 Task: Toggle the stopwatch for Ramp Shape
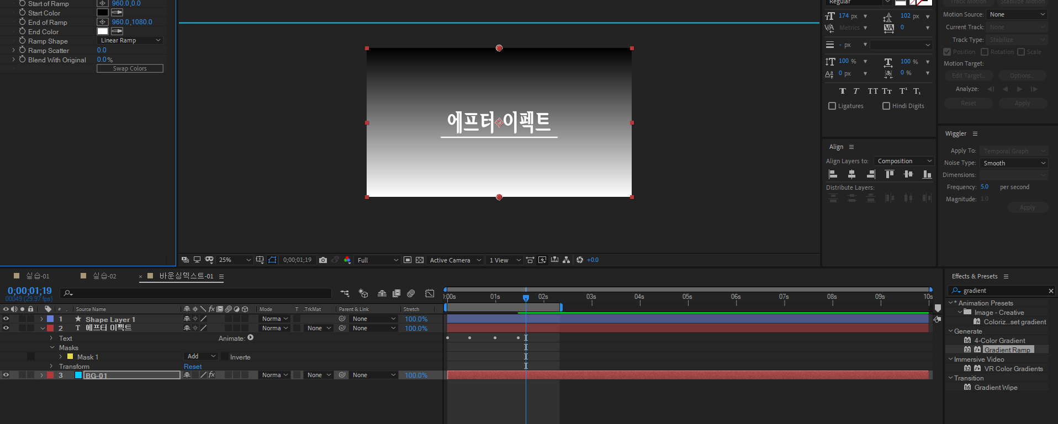(23, 41)
